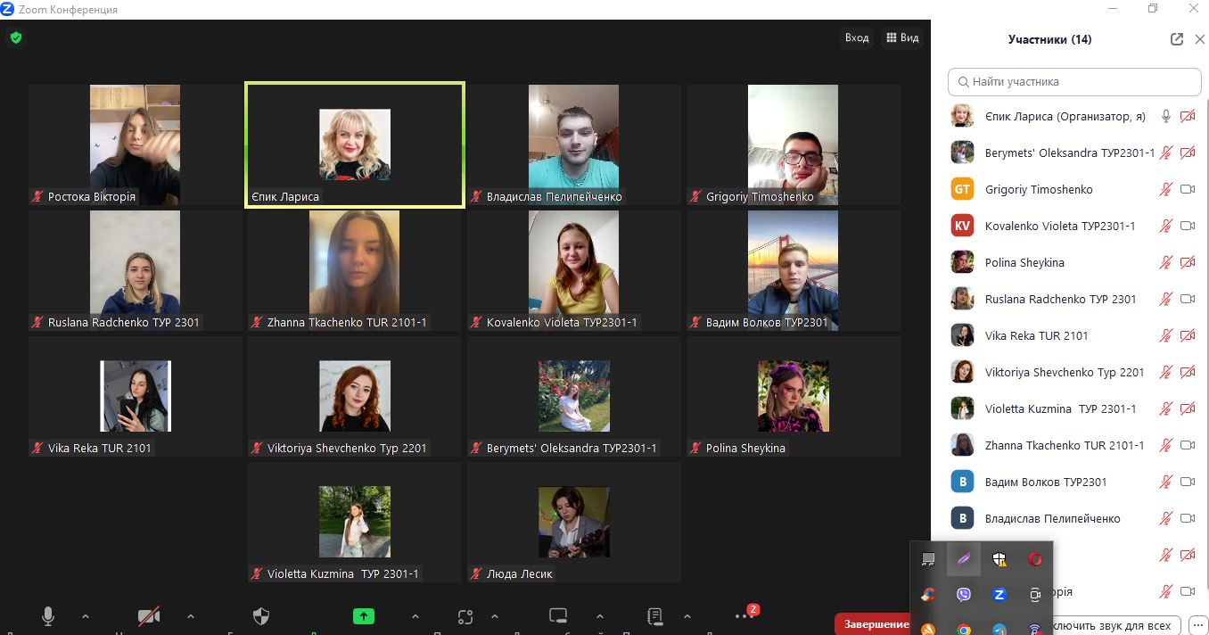The width and height of the screenshot is (1209, 635).
Task: Toggle the camera icon for Вадим Волков in list
Action: [1188, 482]
